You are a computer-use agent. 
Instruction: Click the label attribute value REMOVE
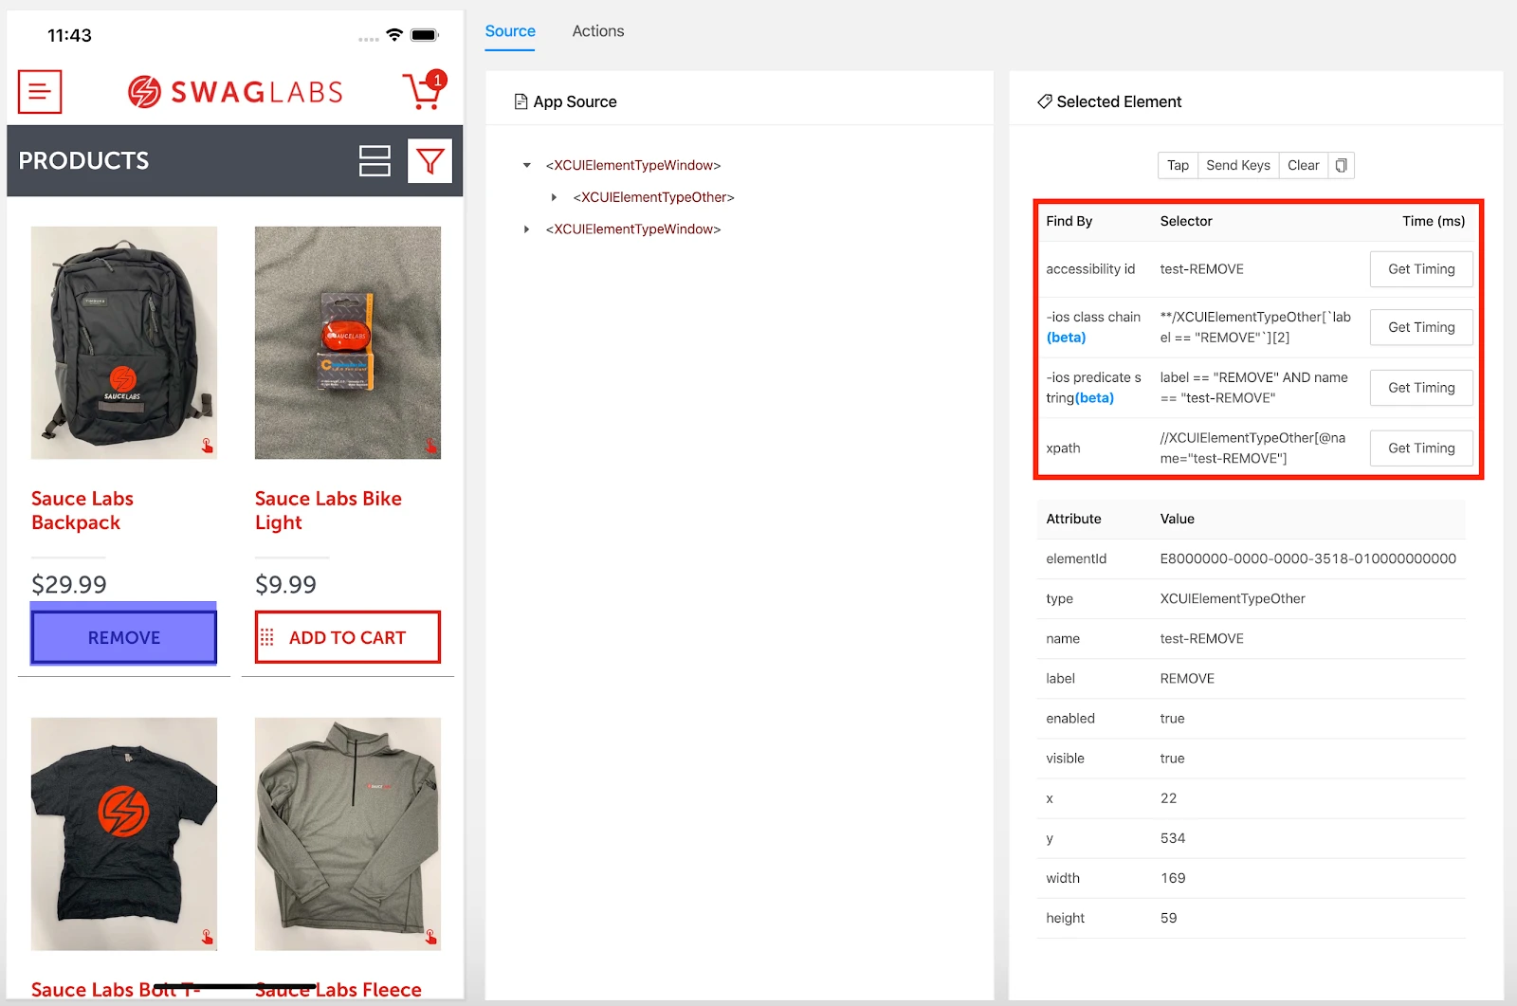click(x=1187, y=679)
